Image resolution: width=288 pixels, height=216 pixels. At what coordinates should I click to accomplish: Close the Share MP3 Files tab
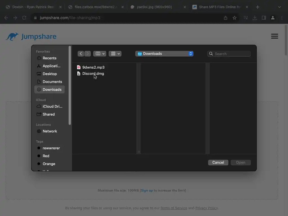[247, 7]
